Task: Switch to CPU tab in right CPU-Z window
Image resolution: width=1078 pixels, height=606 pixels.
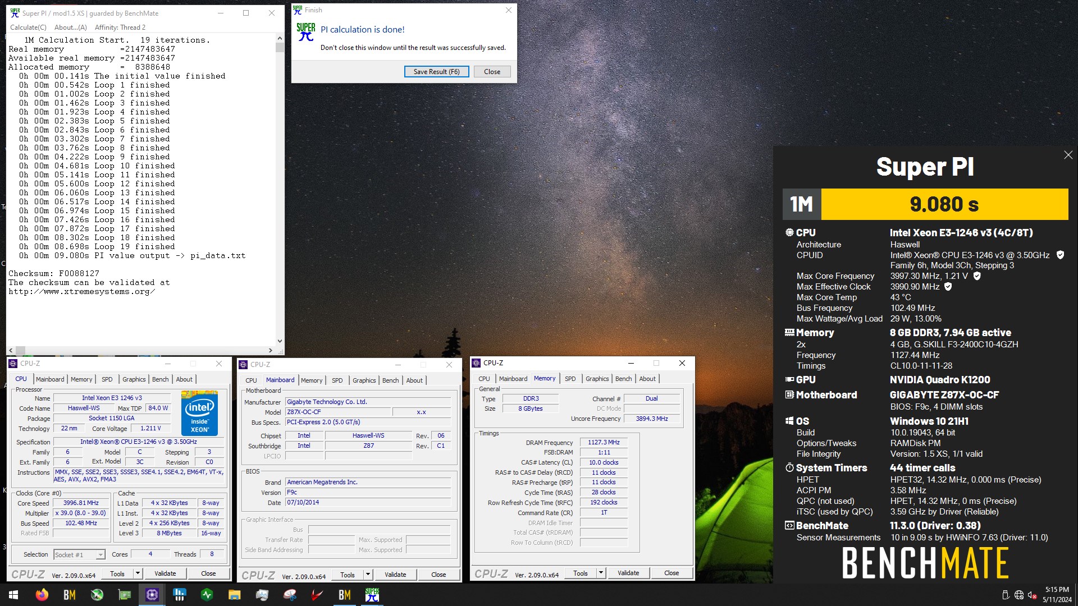Action: point(484,379)
